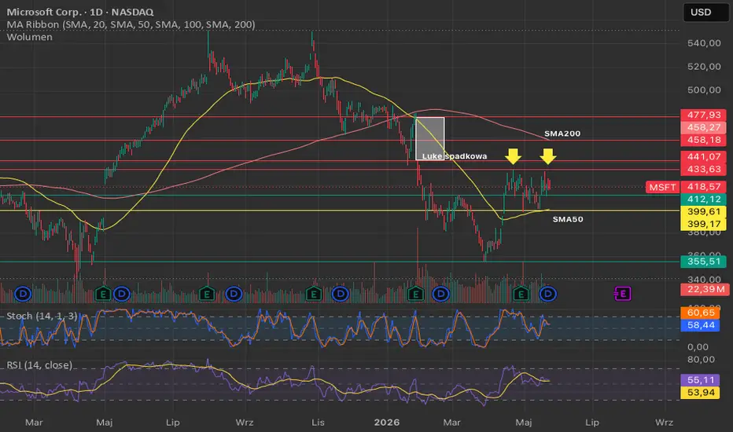
Task: Click the last blue dividend D marker
Action: (547, 295)
